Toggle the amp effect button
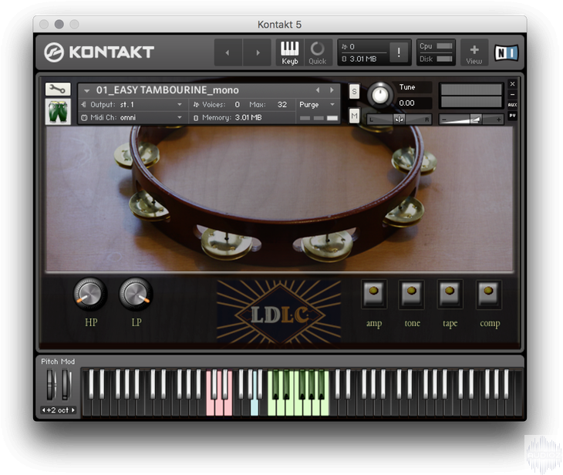Image resolution: width=563 pixels, height=475 pixels. click(x=374, y=294)
